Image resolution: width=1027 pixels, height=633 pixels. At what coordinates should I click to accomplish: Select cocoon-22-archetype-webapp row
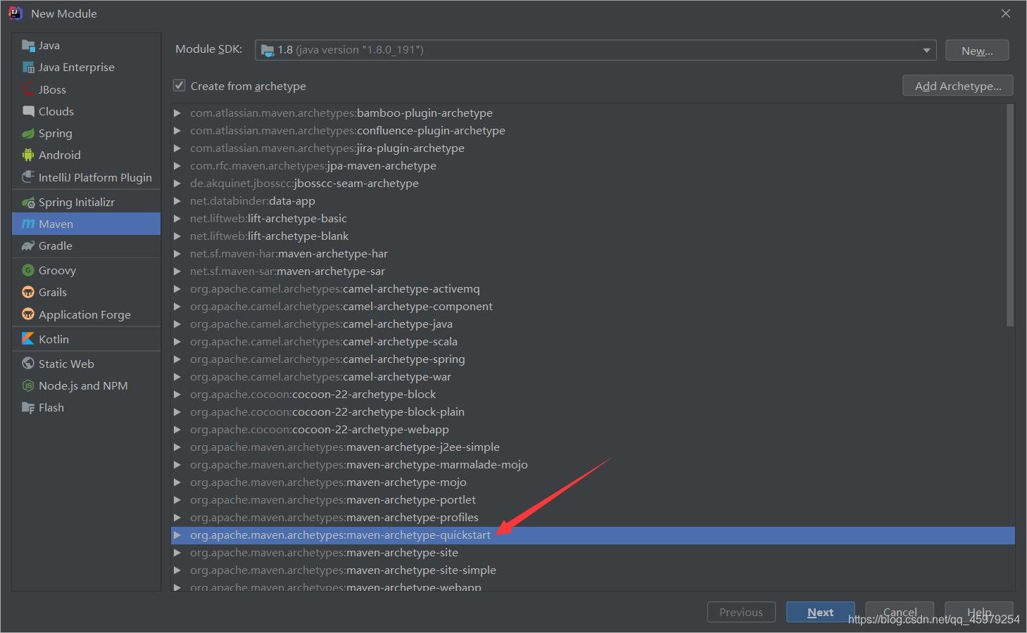pos(593,430)
